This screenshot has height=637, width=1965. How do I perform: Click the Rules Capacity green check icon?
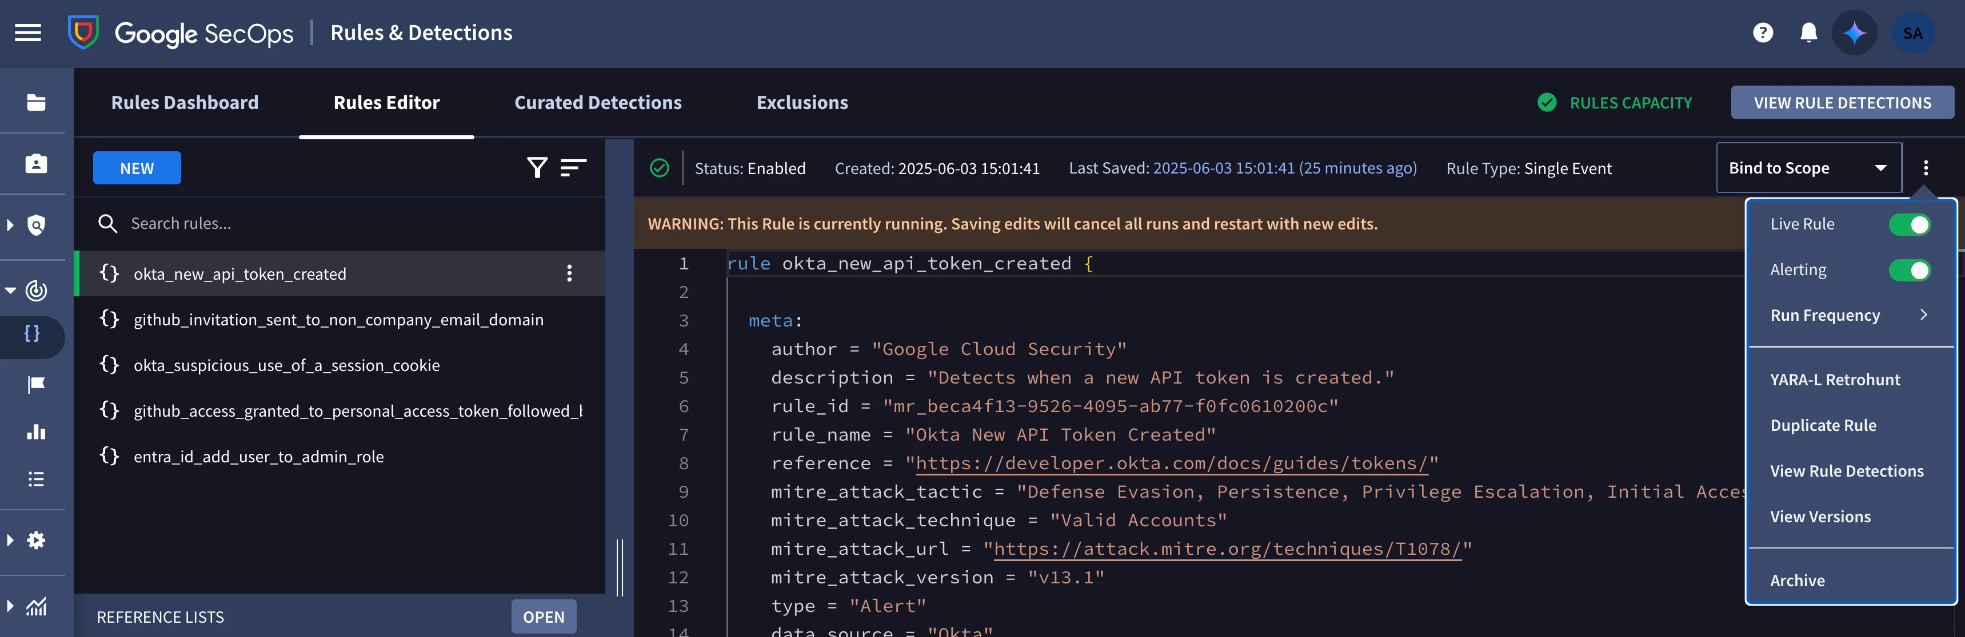click(1547, 103)
